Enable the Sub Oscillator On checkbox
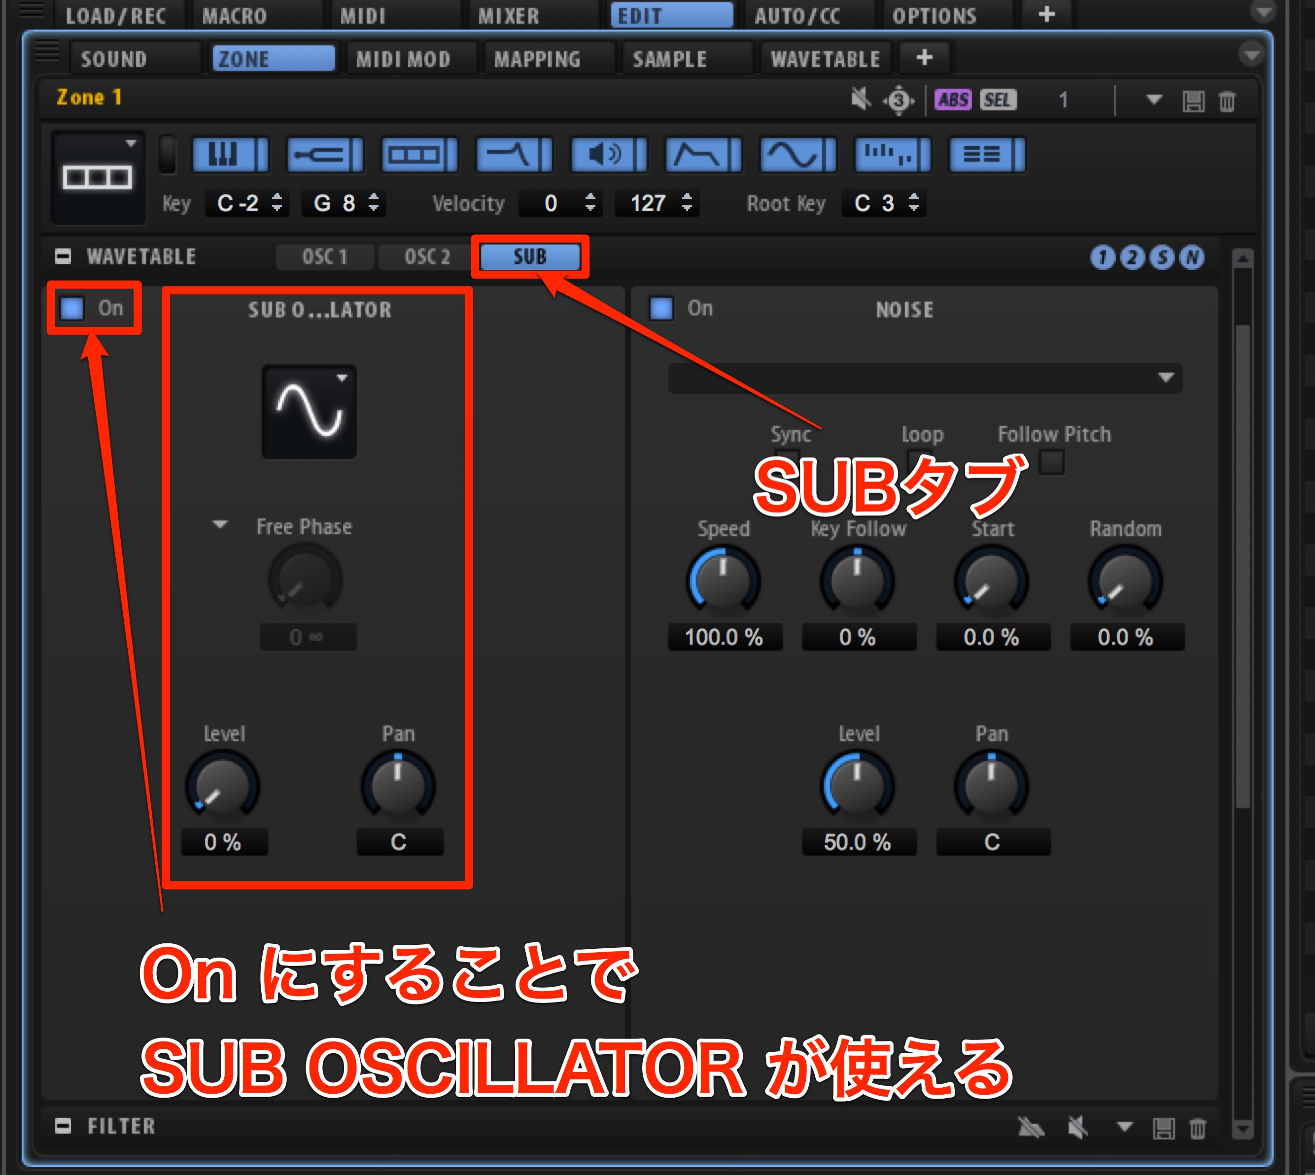Viewport: 1315px width, 1175px height. pos(71,309)
